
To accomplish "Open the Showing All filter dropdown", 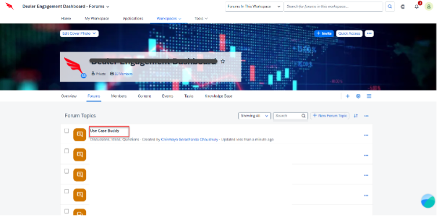I will (255, 116).
